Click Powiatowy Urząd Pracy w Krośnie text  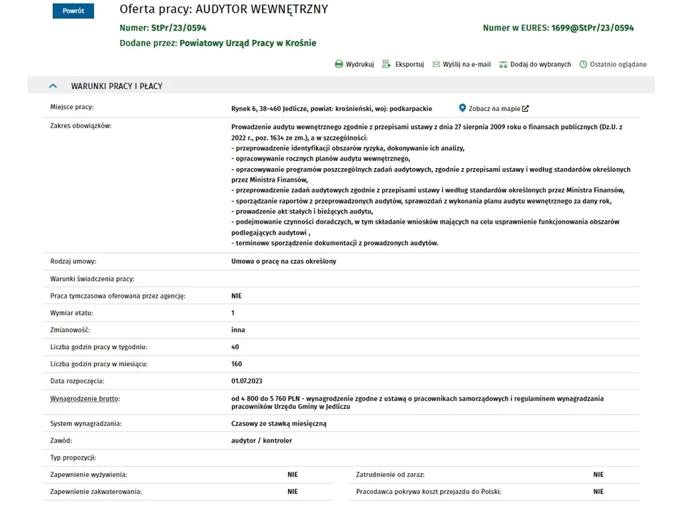[x=248, y=43]
